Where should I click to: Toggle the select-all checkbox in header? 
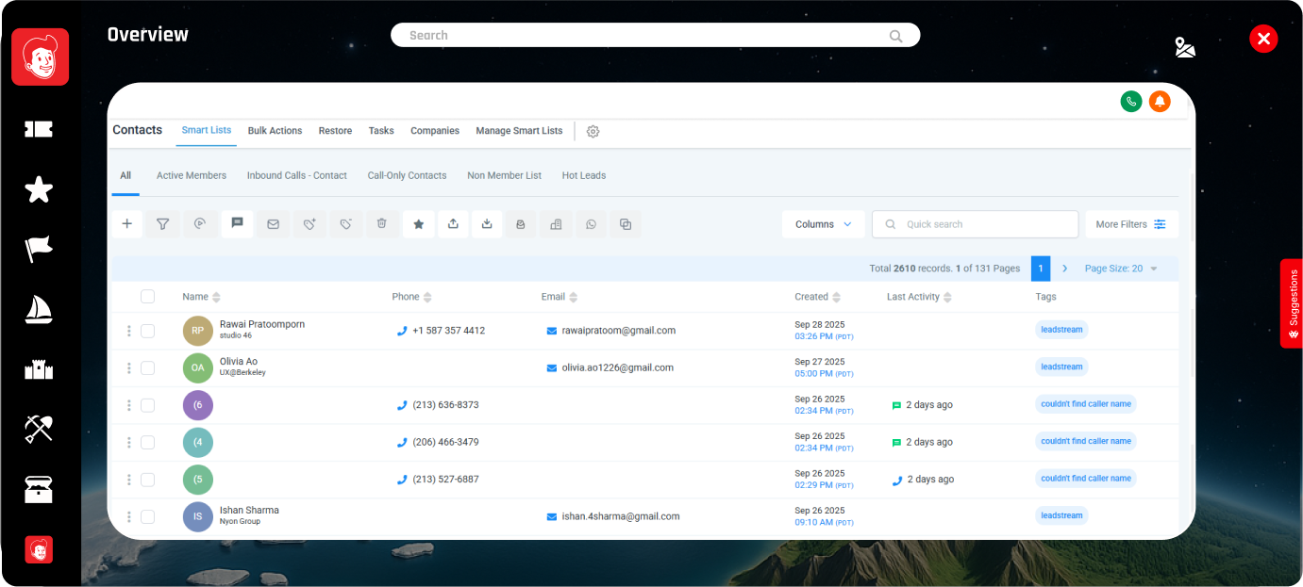[147, 297]
